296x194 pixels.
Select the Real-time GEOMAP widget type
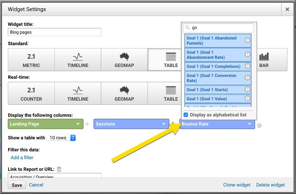[124, 93]
